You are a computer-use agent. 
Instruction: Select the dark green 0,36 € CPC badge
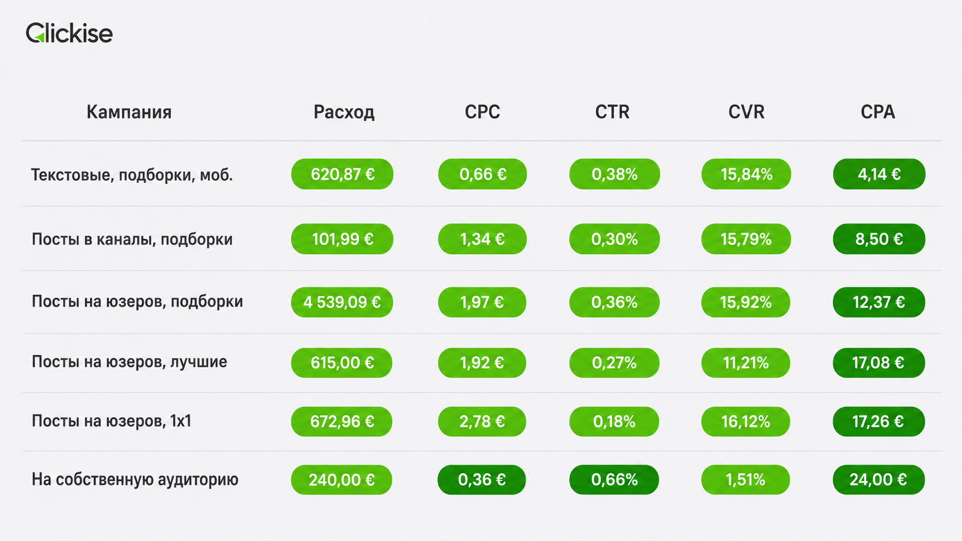tap(482, 479)
